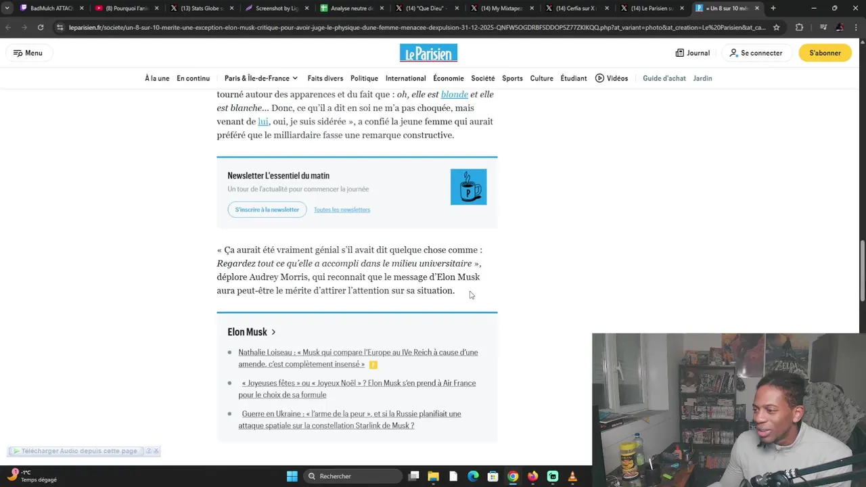
Task: Open a new browser tab
Action: pyautogui.click(x=773, y=8)
